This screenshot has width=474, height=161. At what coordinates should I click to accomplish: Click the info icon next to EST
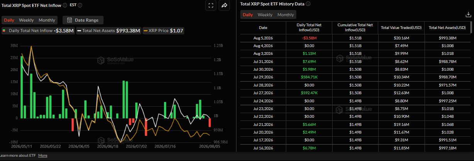(80, 5)
